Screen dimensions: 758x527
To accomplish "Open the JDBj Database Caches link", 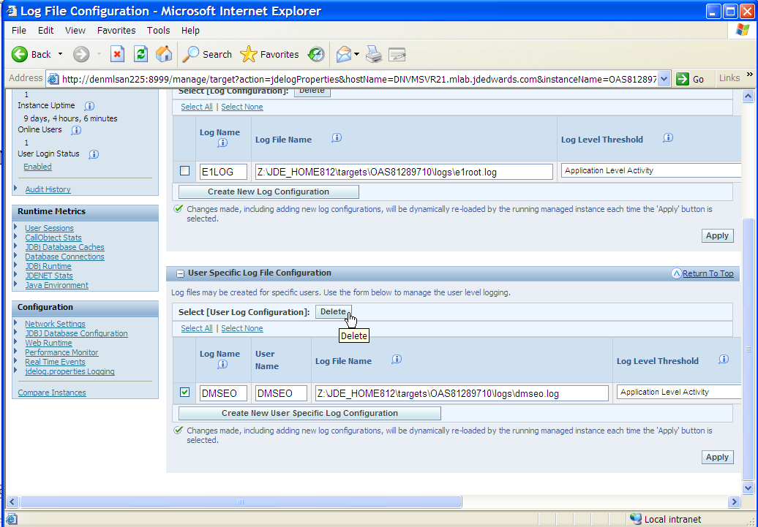I will [x=65, y=247].
